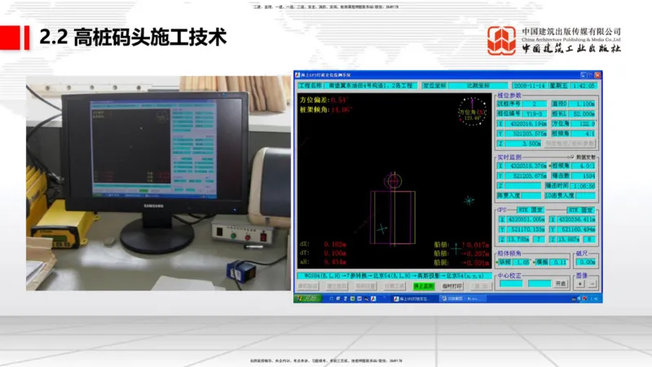
Task: Click the pile Y value 521203.575m
Action: 526,134
